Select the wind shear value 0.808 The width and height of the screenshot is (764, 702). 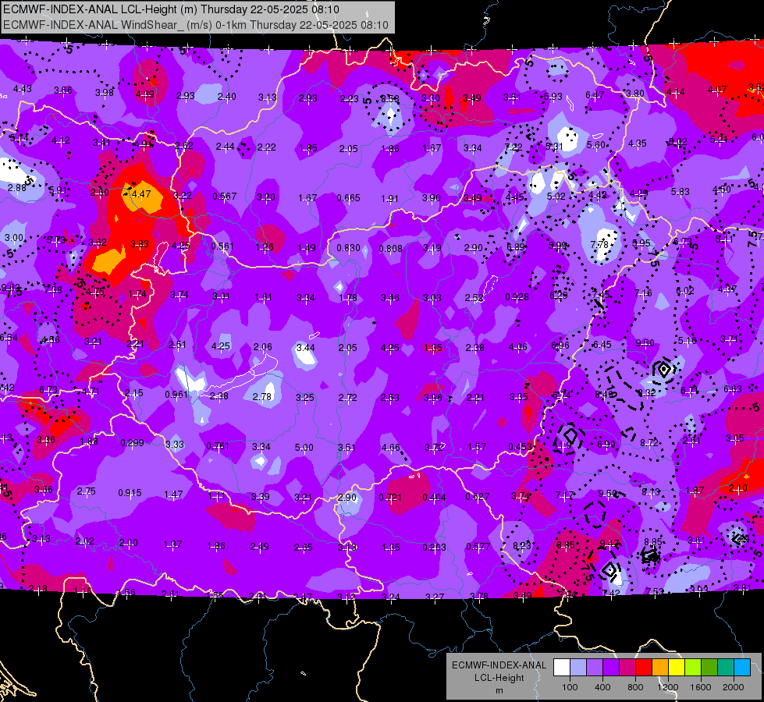(x=391, y=249)
